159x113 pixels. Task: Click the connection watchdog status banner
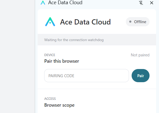[x=97, y=40]
